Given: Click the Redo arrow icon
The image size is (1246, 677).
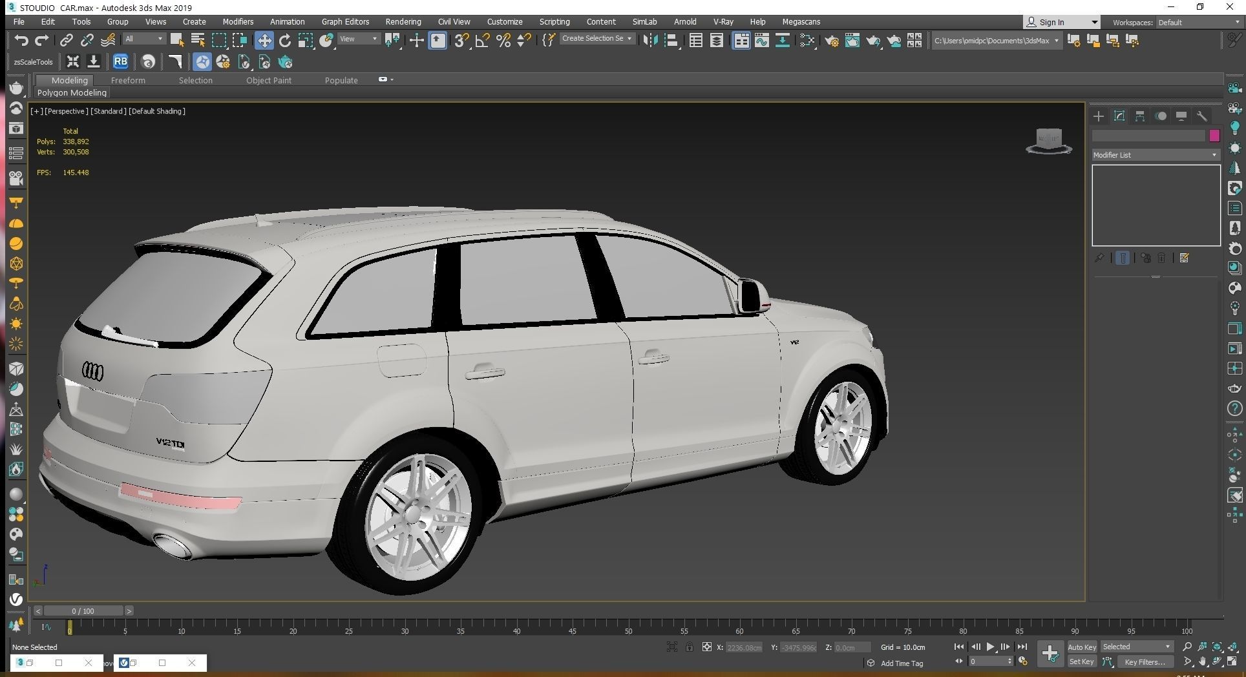Looking at the screenshot, I should tap(41, 41).
